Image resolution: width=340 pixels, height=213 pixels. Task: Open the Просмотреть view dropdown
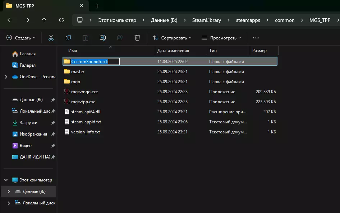[x=221, y=38]
